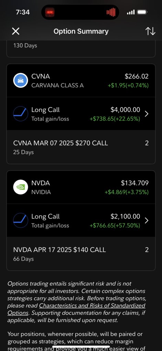Close the Option Summary screen
Screen dimensions: 162x351
[15, 31]
